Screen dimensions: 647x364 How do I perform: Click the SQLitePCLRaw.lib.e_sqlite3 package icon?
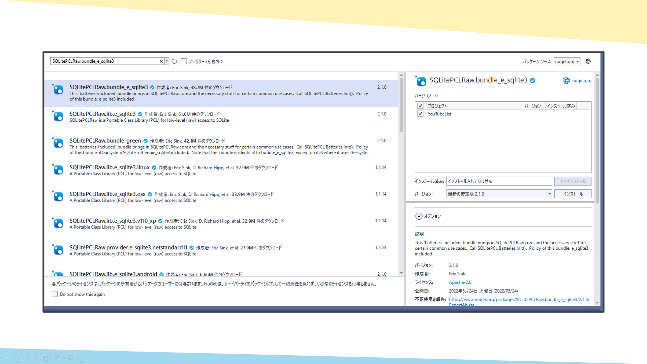pos(58,116)
